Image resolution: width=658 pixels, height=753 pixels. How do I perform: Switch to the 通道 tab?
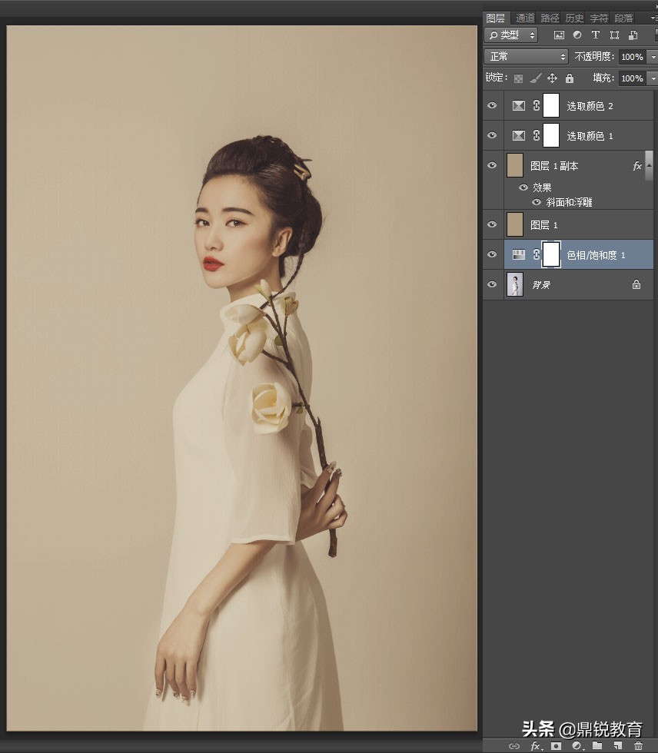click(525, 17)
